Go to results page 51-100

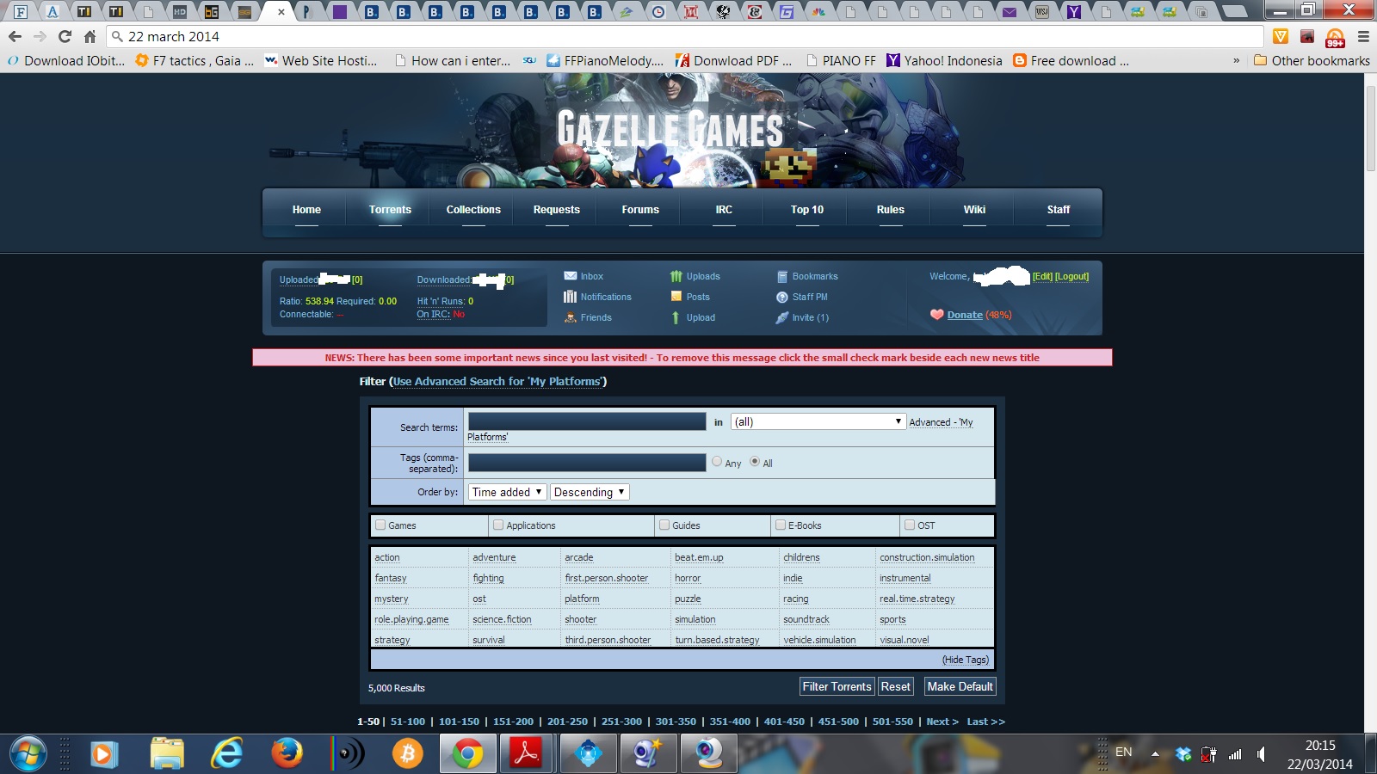click(408, 722)
